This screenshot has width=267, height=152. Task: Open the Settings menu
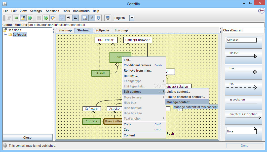36,11
